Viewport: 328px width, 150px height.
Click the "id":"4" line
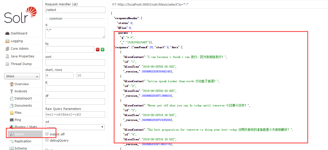(x=130, y=135)
